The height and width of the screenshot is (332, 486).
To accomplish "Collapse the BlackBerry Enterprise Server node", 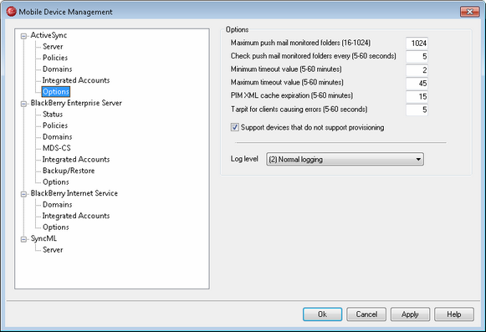I will click(x=23, y=104).
